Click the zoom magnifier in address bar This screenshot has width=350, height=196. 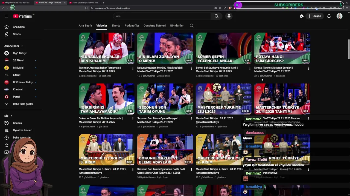point(220,8)
